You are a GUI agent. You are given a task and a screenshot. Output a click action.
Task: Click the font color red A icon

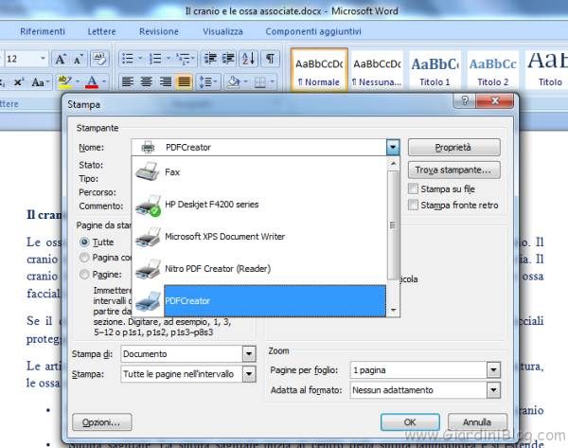(91, 81)
